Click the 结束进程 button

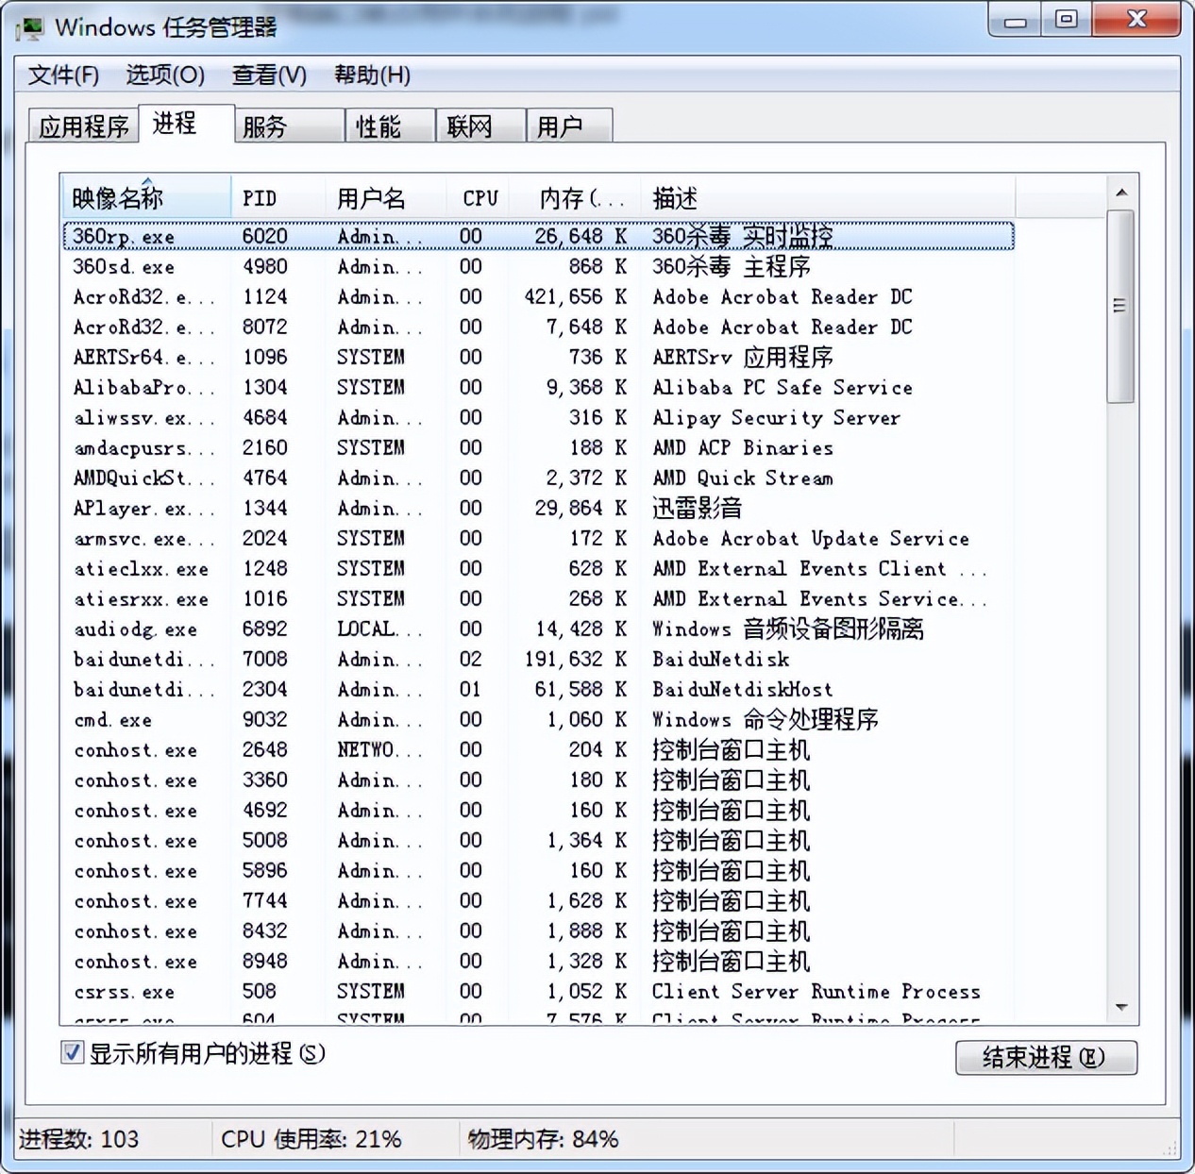(1046, 1058)
